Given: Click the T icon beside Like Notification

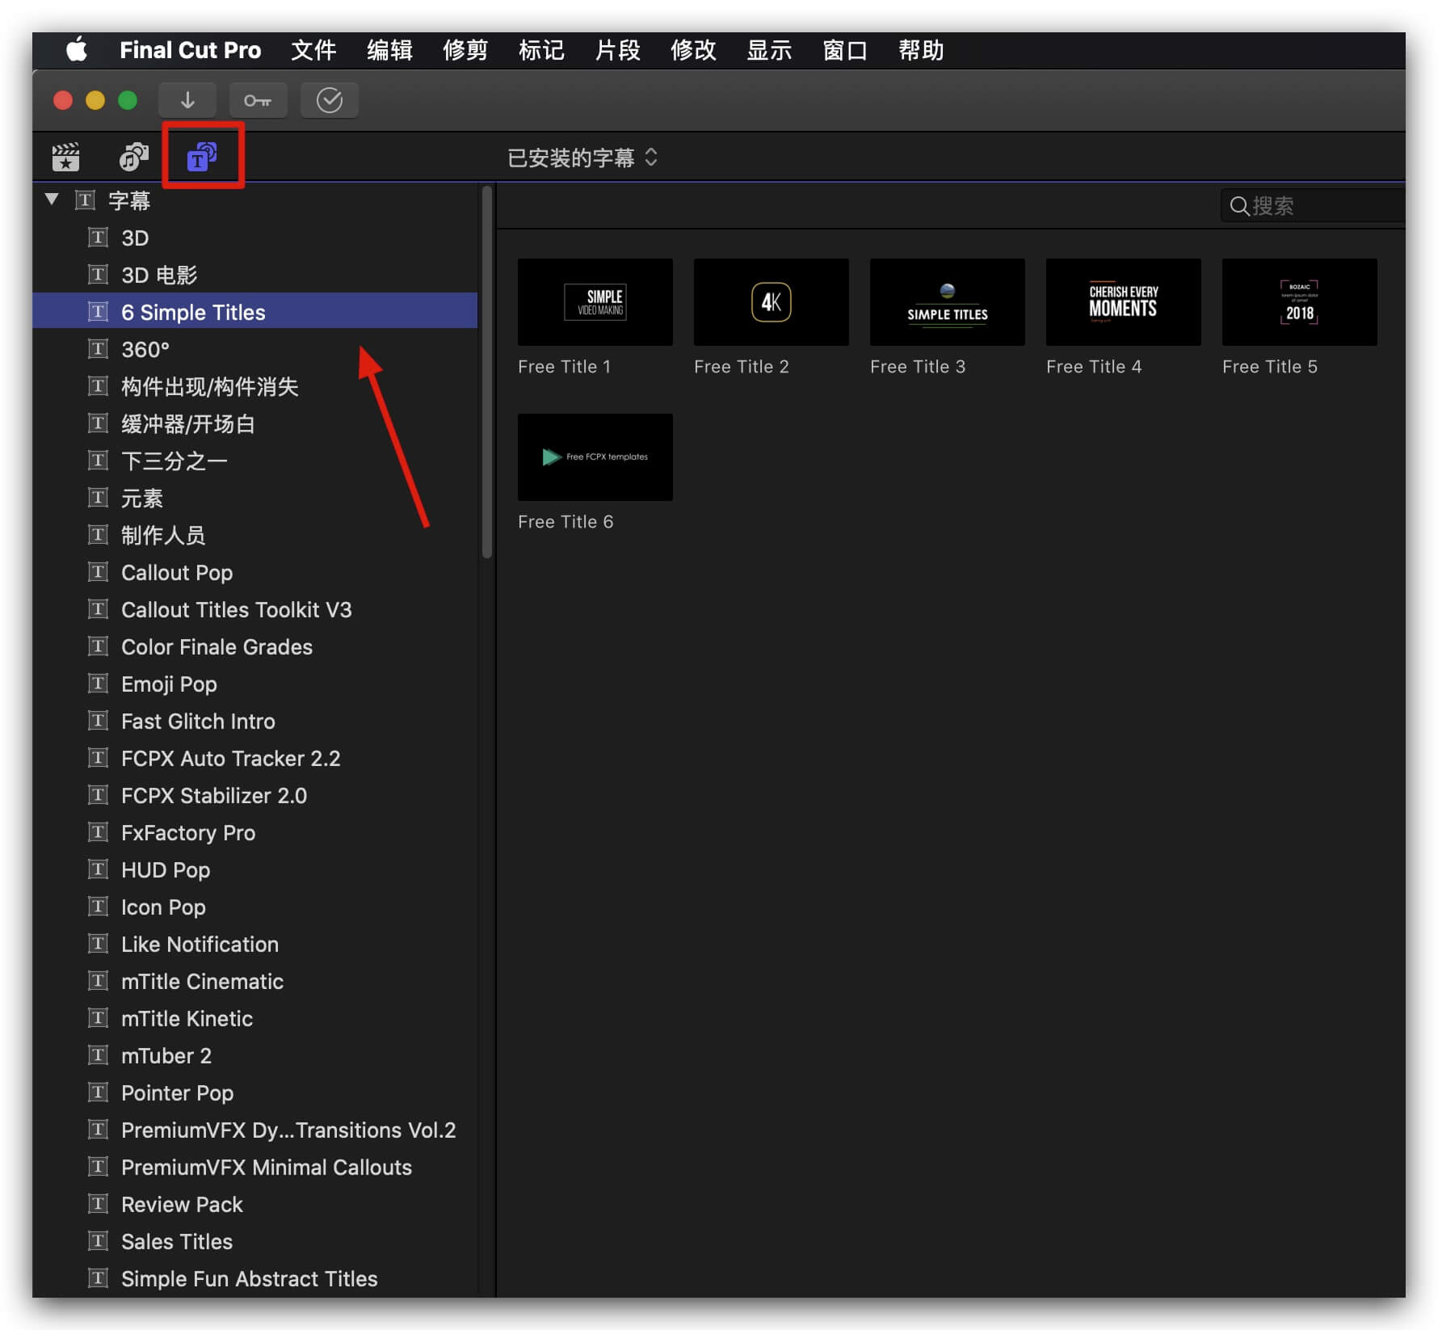Looking at the screenshot, I should [98, 944].
